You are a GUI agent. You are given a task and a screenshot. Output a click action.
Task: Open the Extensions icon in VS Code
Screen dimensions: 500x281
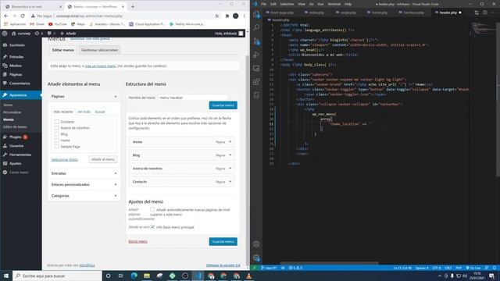256,82
